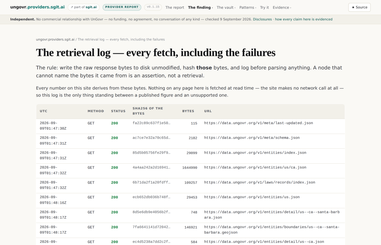Click 'SHA256 OF THE BYTES' column header
Screen dimensions: 381x245
148,111
